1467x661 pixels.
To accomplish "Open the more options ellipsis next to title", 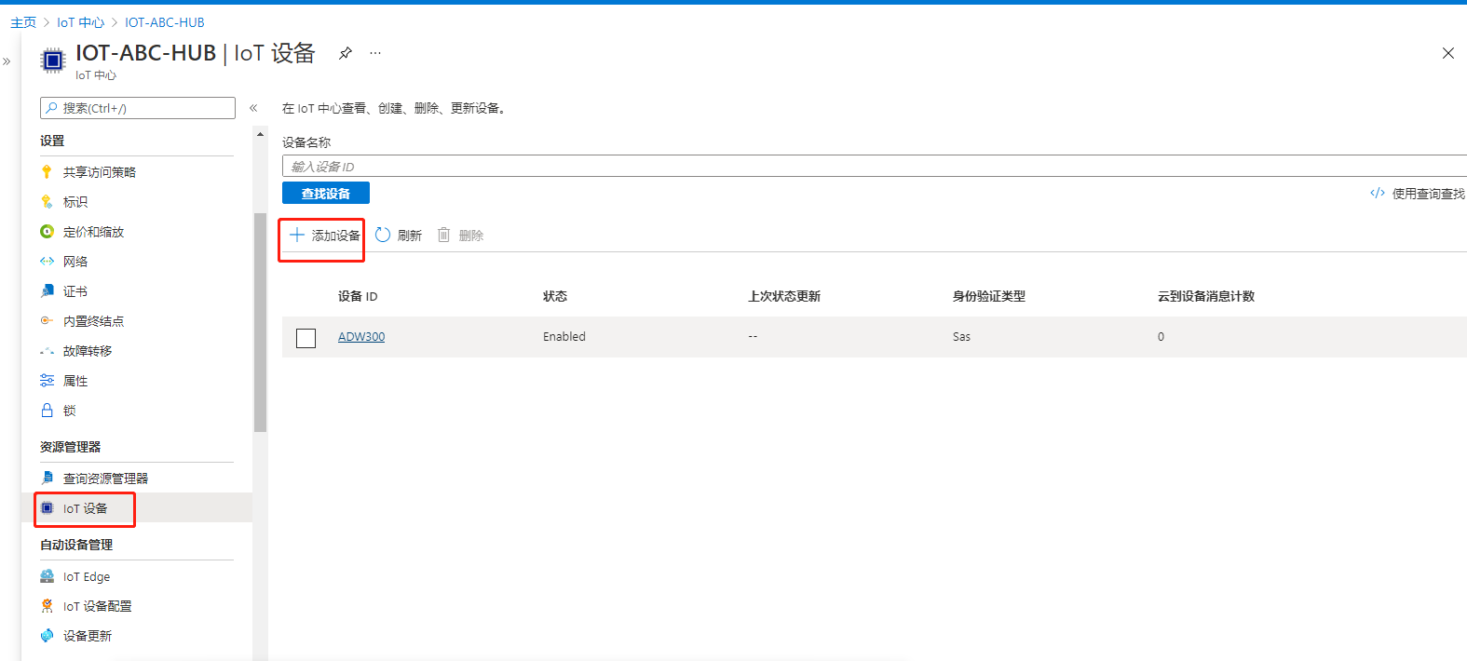I will tap(375, 53).
